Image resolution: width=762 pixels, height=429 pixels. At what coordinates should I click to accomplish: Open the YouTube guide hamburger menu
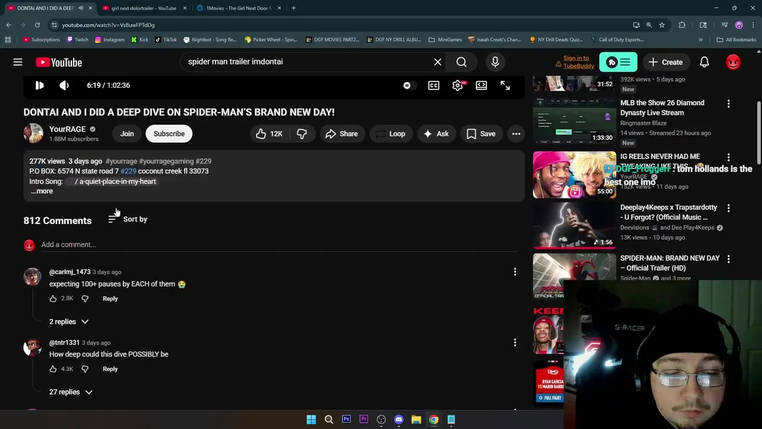tap(18, 62)
